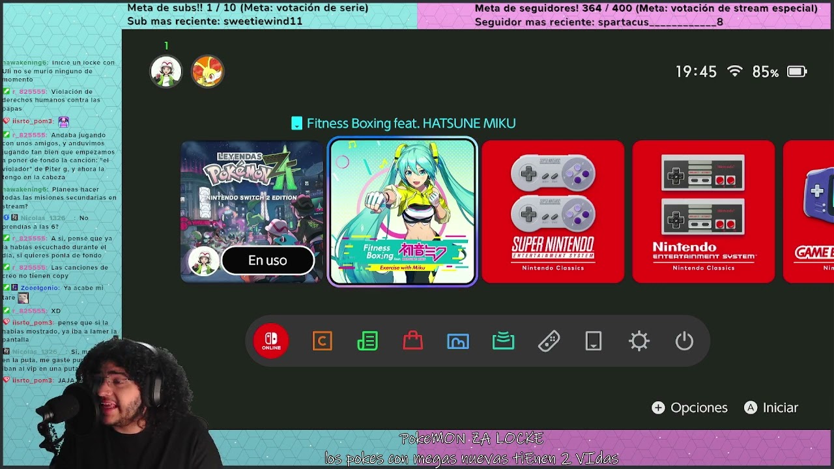
Task: Launch the Fitness Boxing Hatsune Miku tile
Action: click(x=402, y=212)
